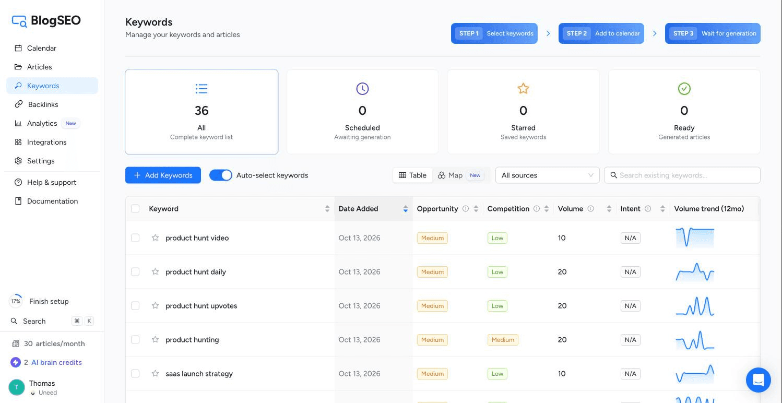Click the Competition column info icon

[536, 209]
